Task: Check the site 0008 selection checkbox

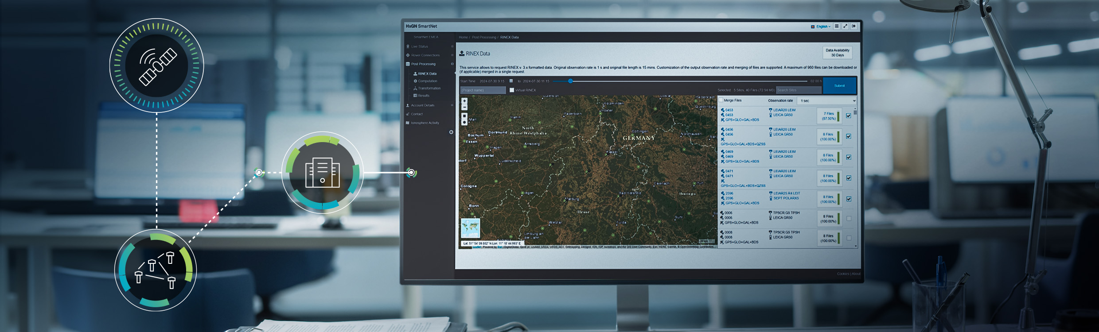Action: [849, 238]
